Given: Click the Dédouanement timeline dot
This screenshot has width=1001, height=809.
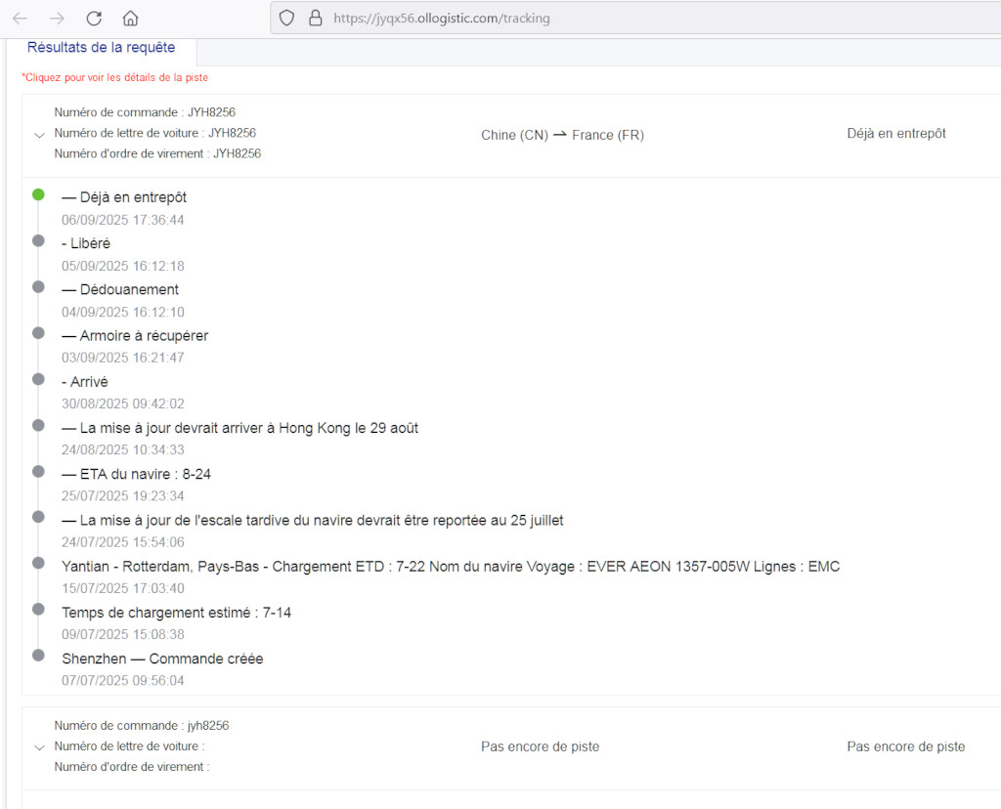Looking at the screenshot, I should tap(38, 286).
